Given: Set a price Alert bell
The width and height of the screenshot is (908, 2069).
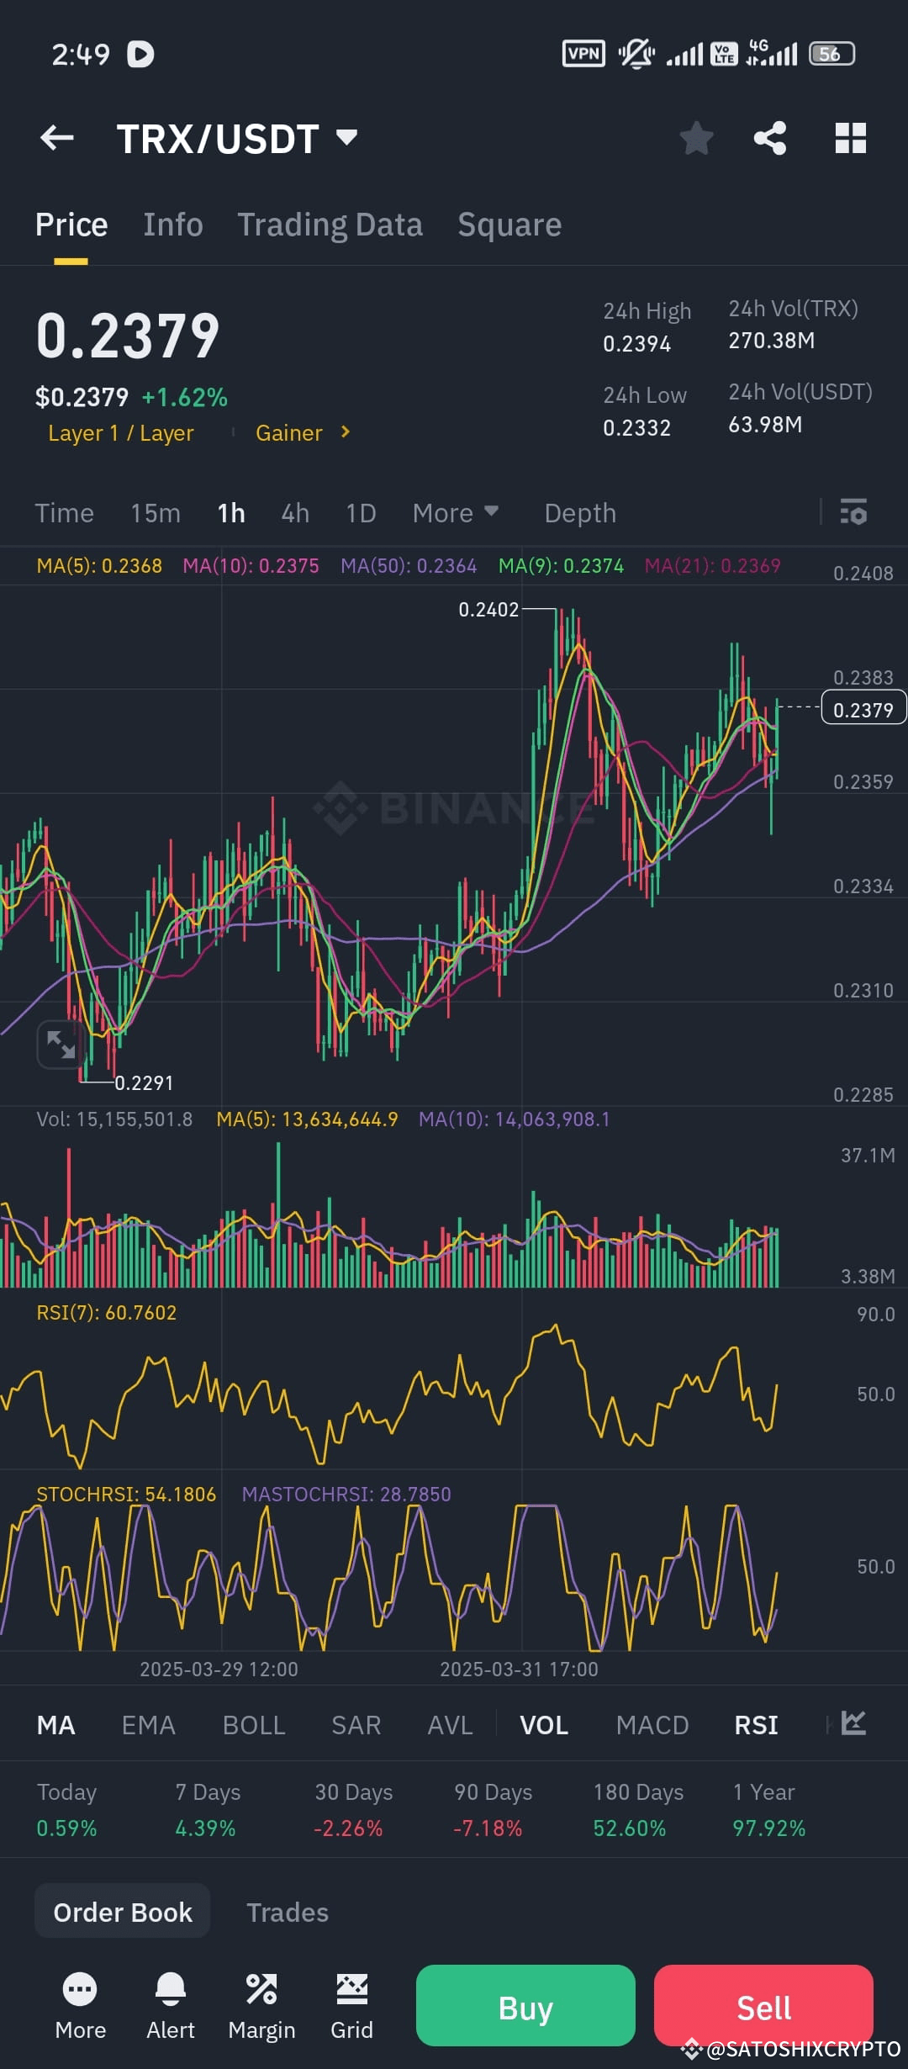Looking at the screenshot, I should pos(171,2006).
